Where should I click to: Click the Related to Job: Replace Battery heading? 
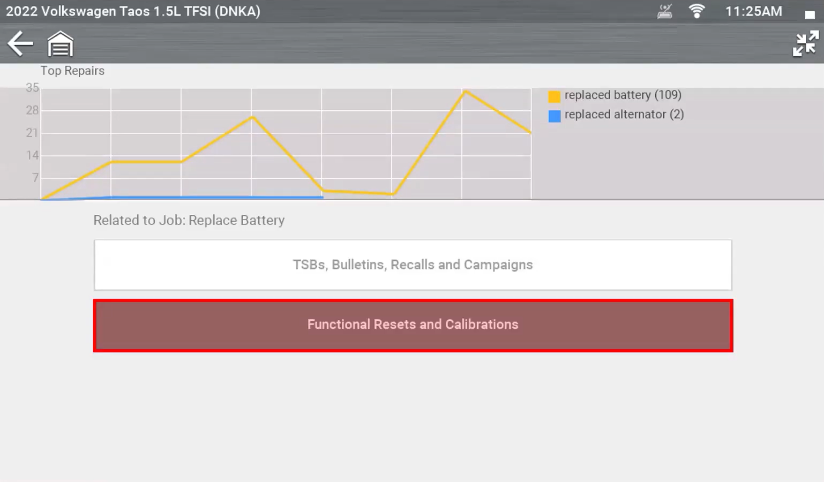(189, 220)
